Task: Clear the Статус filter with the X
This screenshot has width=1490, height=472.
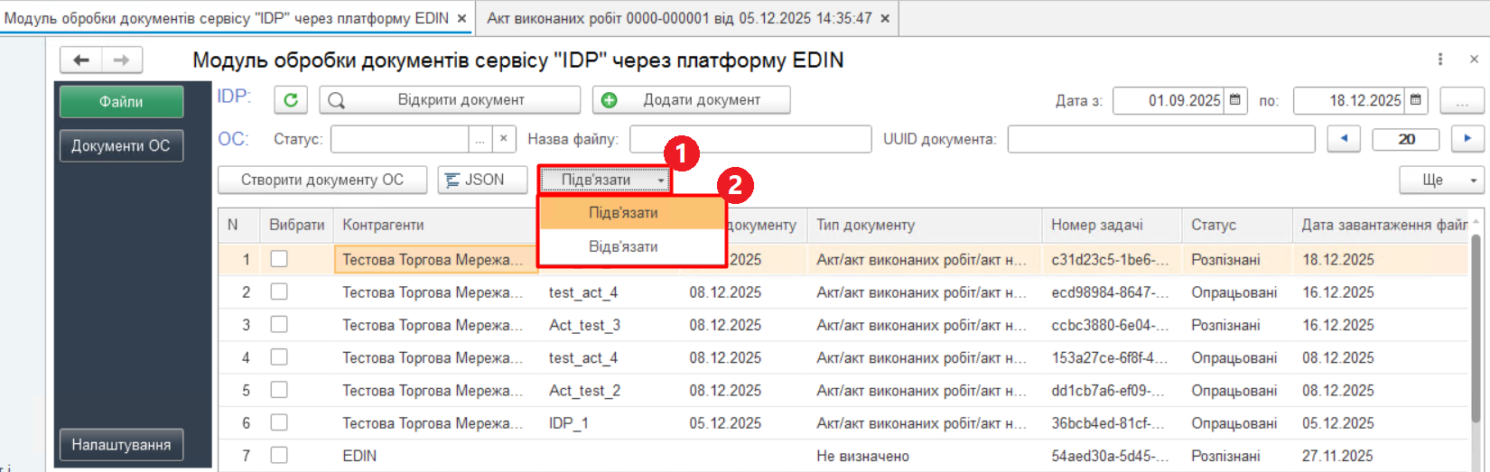Action: point(504,139)
